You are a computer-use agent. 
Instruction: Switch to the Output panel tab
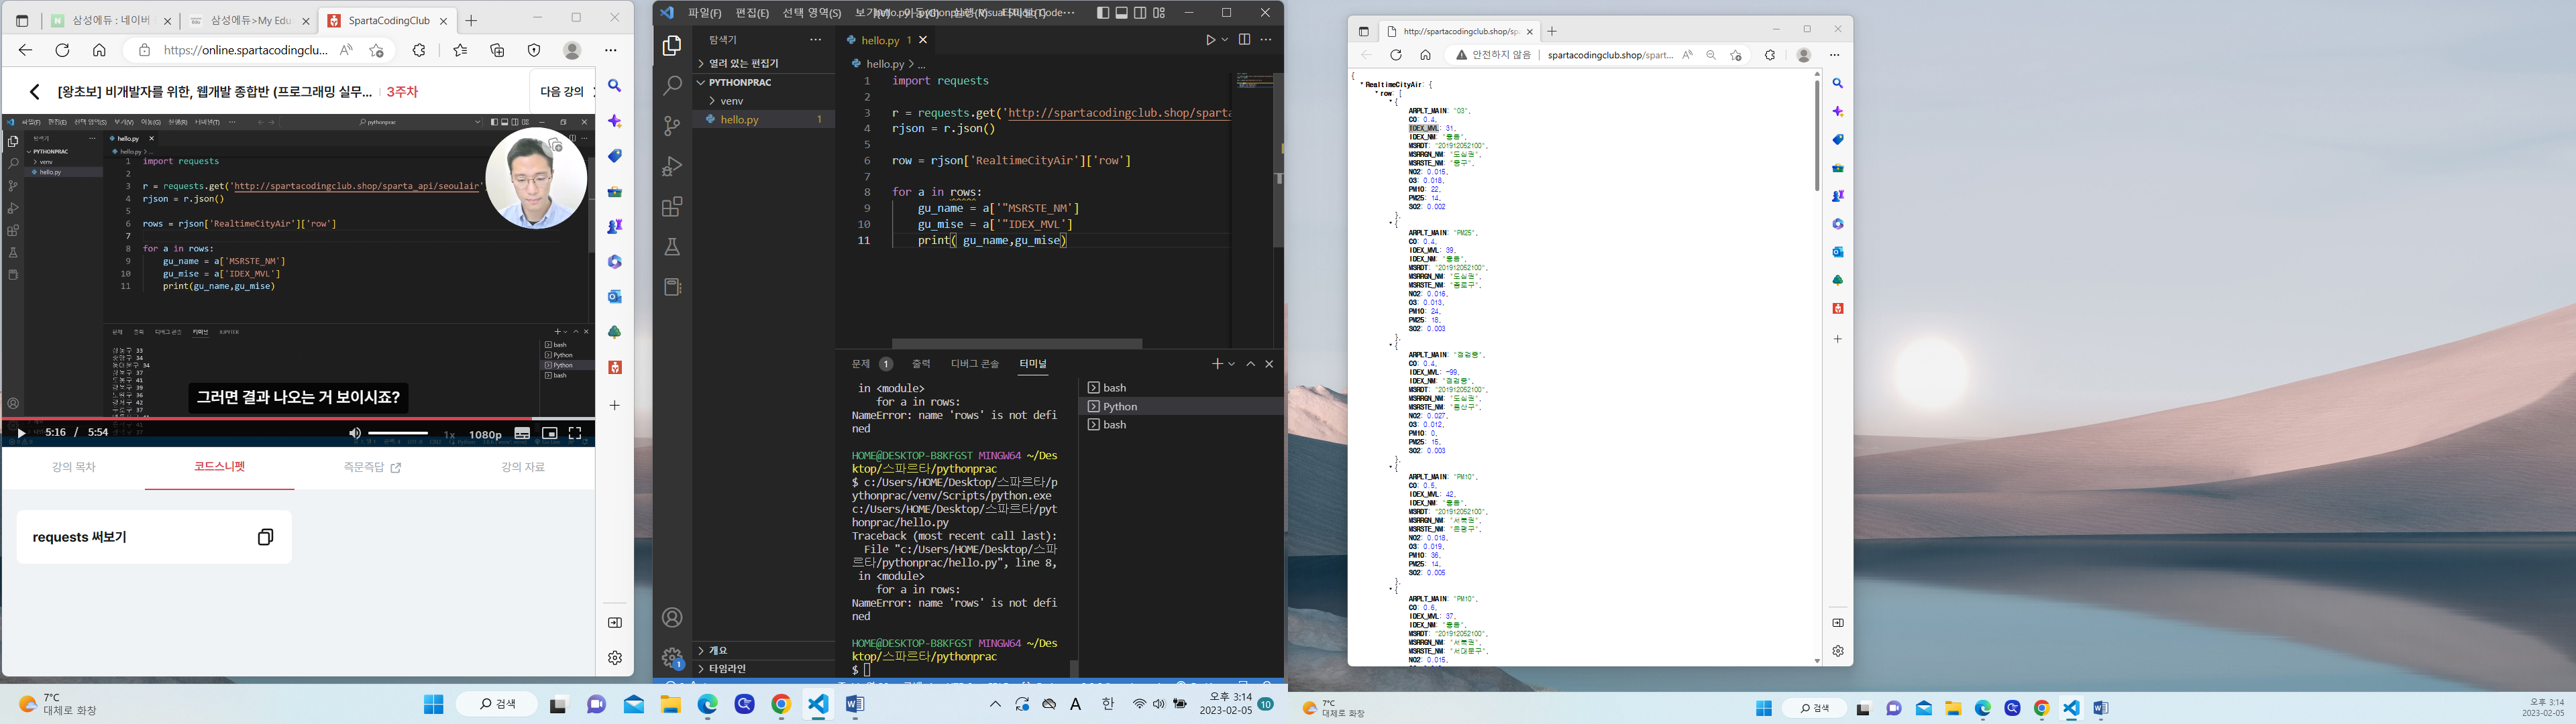coord(921,364)
